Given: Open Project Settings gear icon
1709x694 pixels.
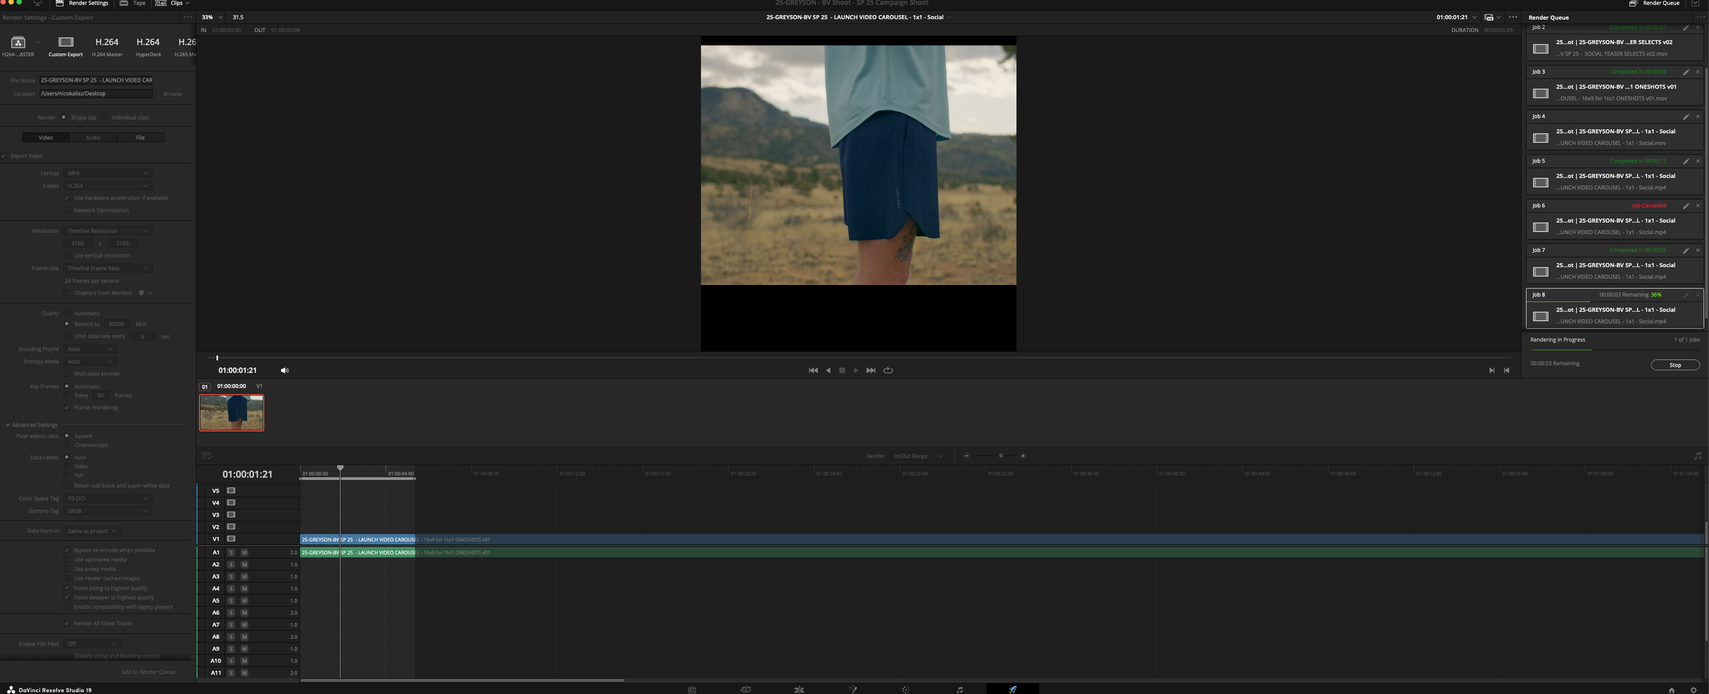Looking at the screenshot, I should point(1693,690).
